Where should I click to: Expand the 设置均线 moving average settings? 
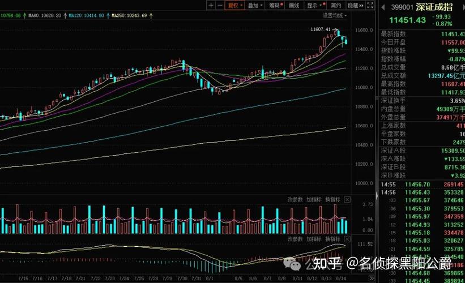[334, 15]
